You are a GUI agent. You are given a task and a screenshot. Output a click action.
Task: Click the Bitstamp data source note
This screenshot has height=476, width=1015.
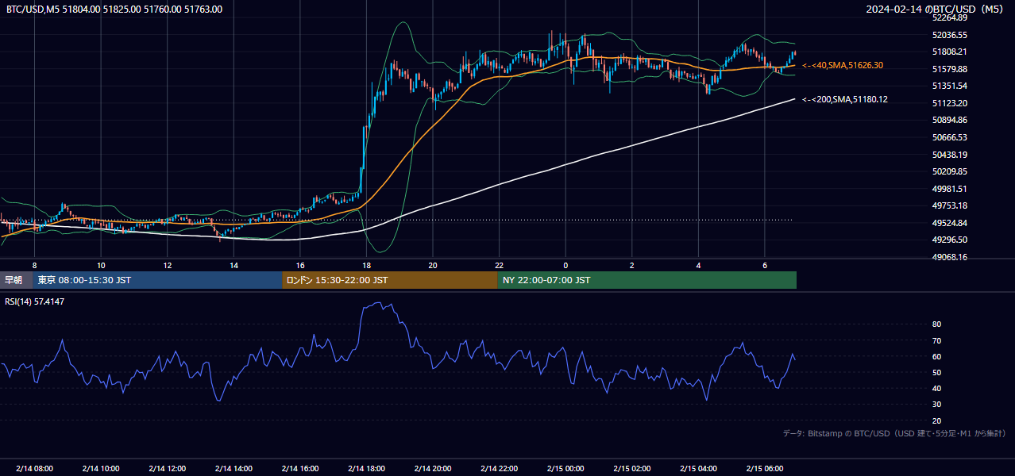894,433
